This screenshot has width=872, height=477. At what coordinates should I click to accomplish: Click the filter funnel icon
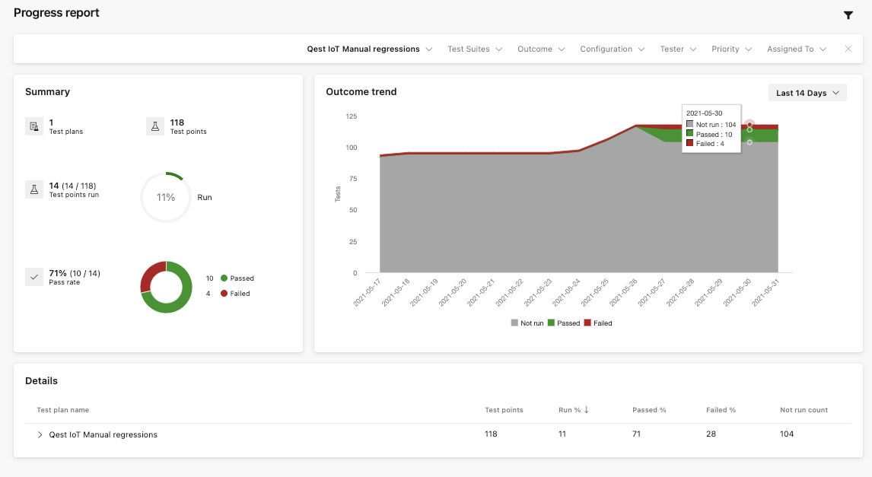(x=848, y=15)
